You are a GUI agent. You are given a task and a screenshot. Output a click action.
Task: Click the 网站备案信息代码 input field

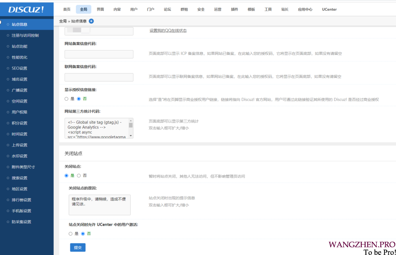tap(99, 54)
